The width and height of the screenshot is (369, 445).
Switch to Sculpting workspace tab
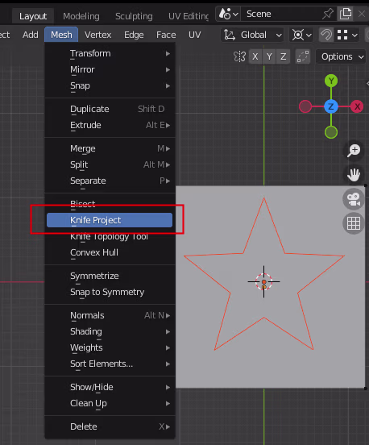point(134,16)
